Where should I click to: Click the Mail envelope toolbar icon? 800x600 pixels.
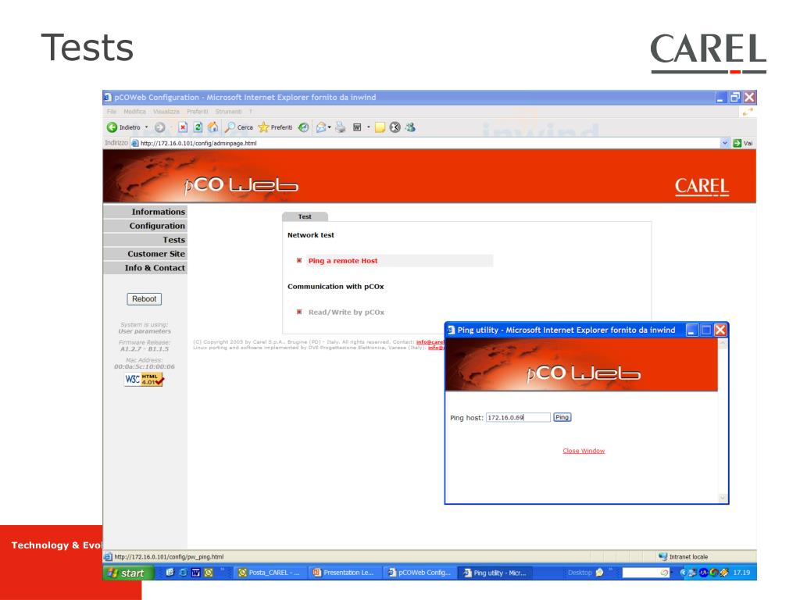[321, 127]
